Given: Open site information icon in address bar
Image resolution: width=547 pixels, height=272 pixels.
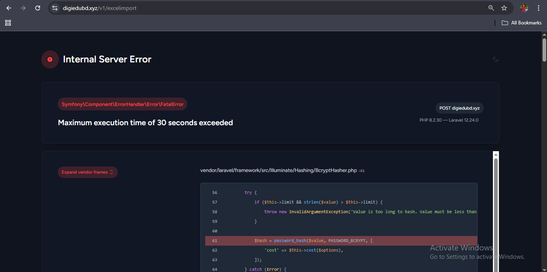Looking at the screenshot, I should [x=55, y=8].
